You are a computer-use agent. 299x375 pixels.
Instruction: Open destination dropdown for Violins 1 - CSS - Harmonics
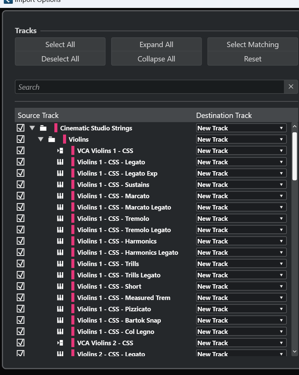tap(241, 241)
